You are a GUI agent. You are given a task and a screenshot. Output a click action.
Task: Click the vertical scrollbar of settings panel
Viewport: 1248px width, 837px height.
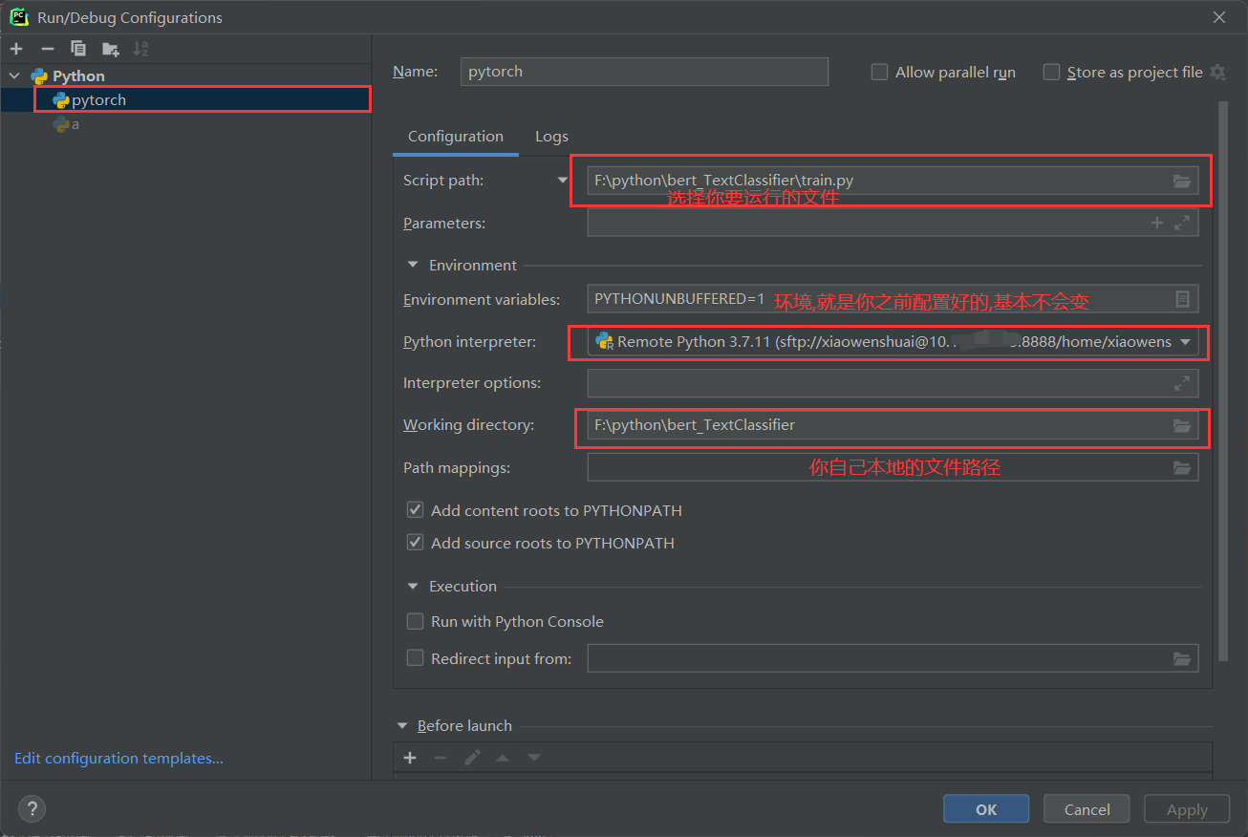(x=1222, y=382)
